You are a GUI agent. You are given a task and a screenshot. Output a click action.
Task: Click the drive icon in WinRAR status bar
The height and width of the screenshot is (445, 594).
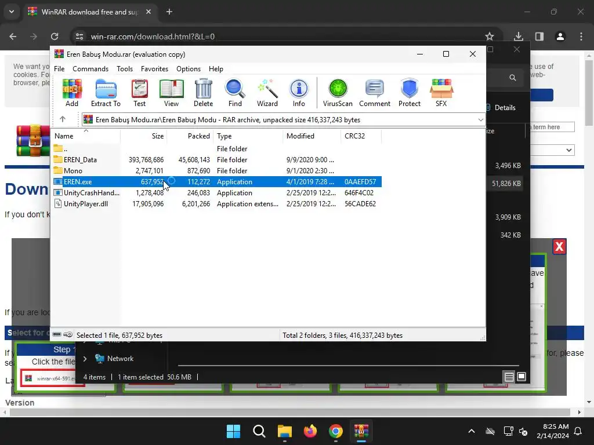[57, 334]
